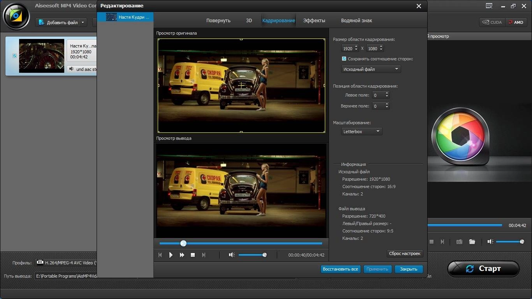532x299 pixels.
Task: Decrease 'Верхнее поле' value with down arrow
Action: pos(387,107)
